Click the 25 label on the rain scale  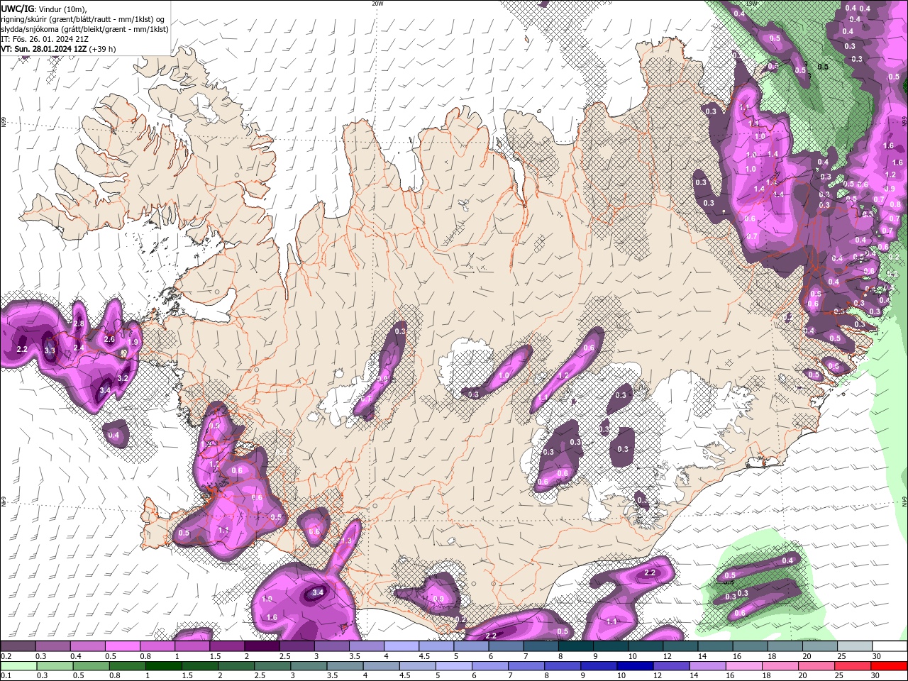[x=840, y=676]
